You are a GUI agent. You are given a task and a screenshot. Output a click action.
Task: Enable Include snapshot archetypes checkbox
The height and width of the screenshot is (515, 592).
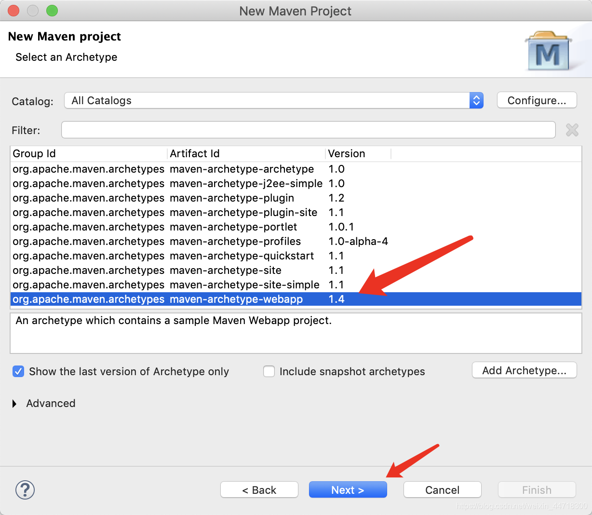pos(269,371)
